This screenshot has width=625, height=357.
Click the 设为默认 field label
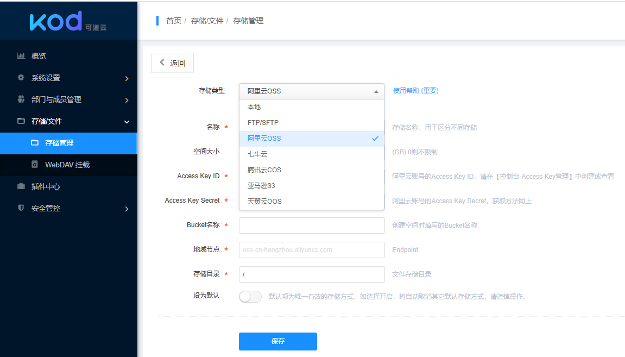[x=206, y=296]
